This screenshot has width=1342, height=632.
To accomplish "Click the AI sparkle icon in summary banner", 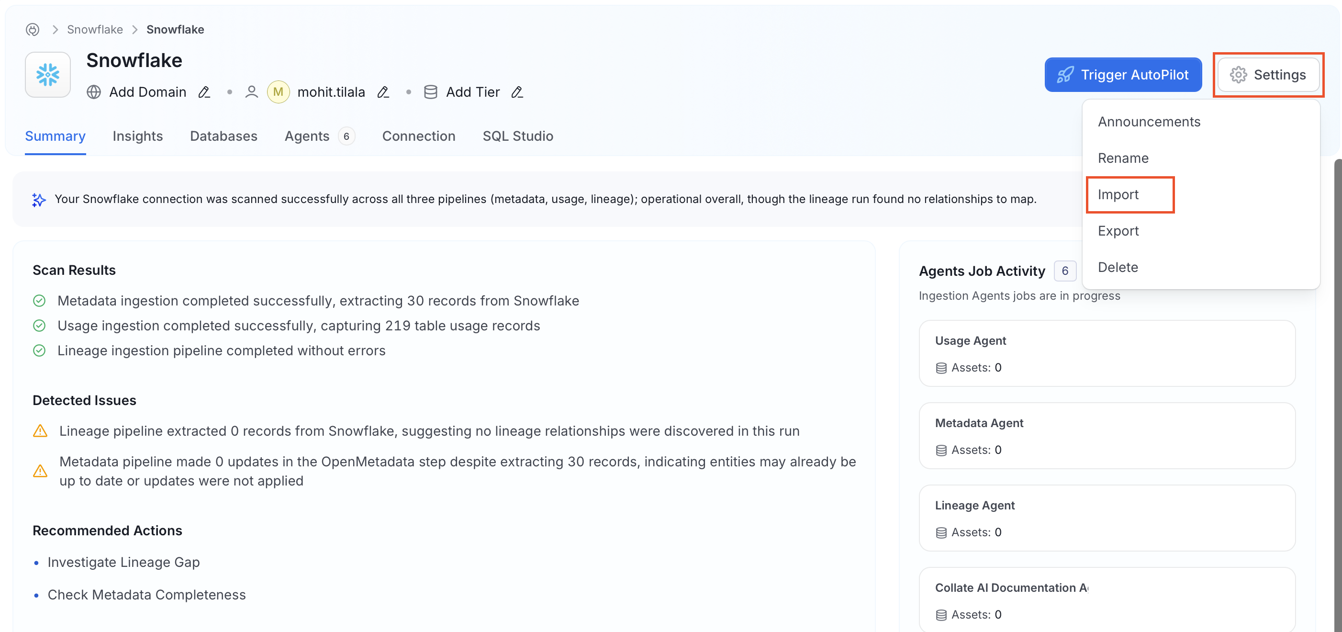I will (39, 200).
